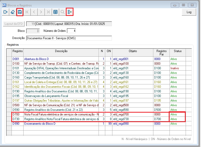Click the ON column header
This screenshot has width=201, height=147.
coord(109,53)
